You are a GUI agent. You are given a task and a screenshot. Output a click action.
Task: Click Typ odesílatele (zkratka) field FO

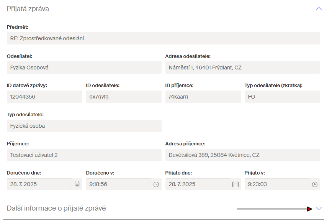point(282,97)
